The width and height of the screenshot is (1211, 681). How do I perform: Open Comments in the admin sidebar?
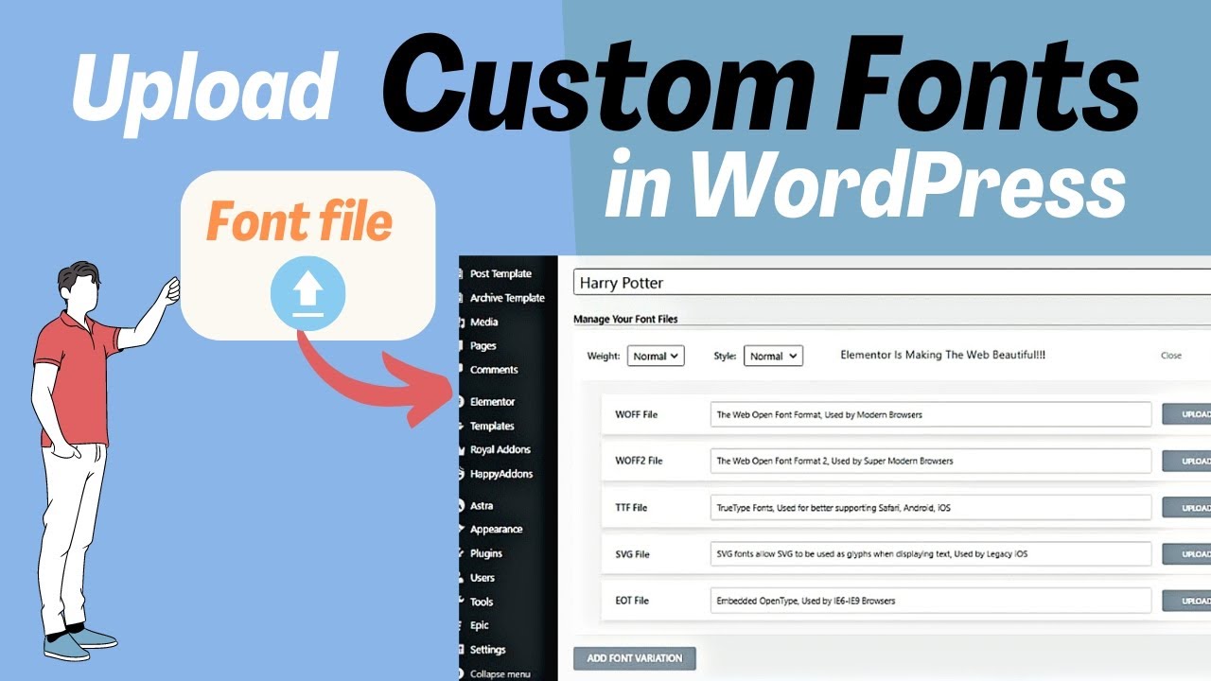click(x=494, y=370)
